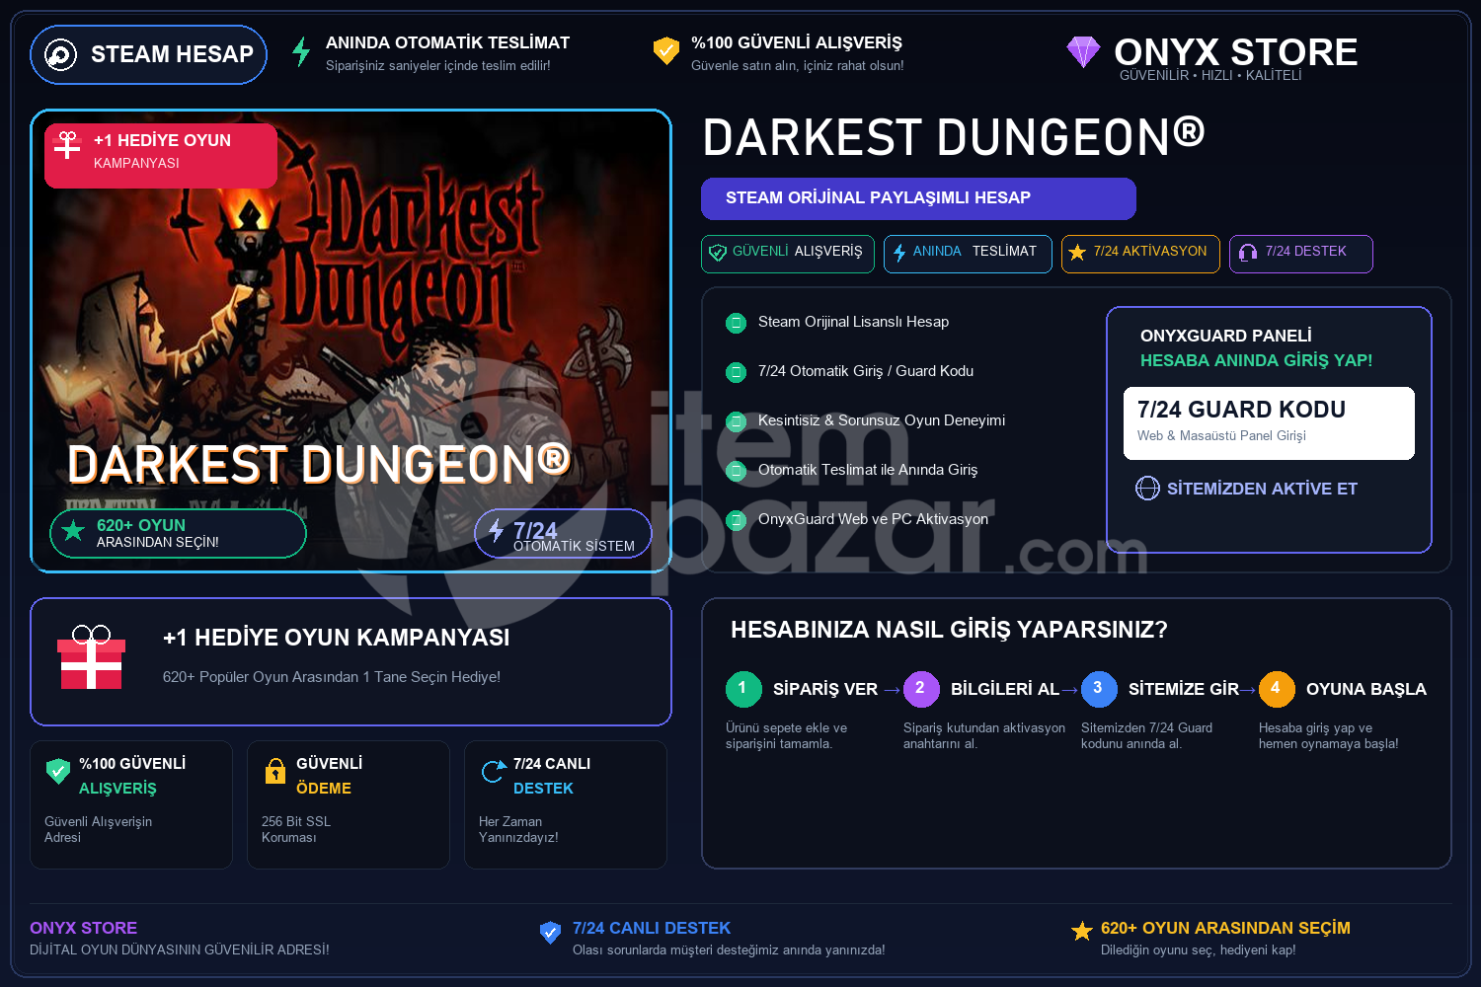The height and width of the screenshot is (987, 1481).
Task: Click the green bullet beside Kesintisiz & Sorunsuz Oyun Deneyimi
Action: tap(736, 421)
